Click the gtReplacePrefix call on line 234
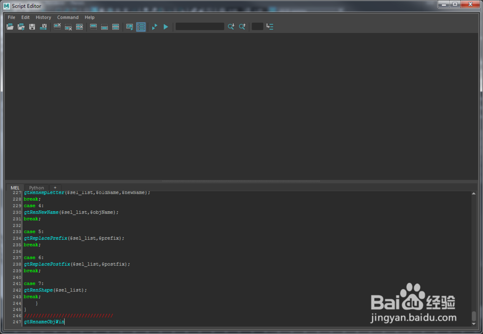Screen dimensions: 483x334 [x=45, y=238]
